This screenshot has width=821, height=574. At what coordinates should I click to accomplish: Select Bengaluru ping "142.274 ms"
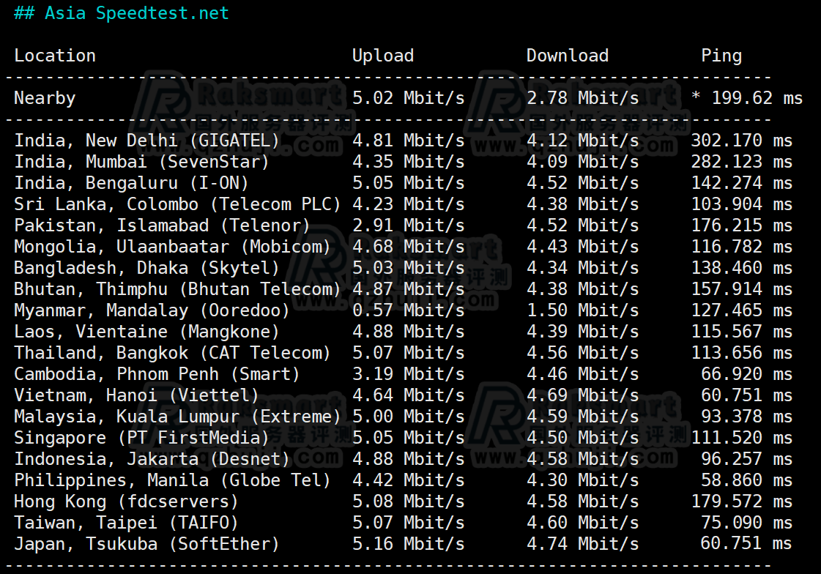point(741,182)
